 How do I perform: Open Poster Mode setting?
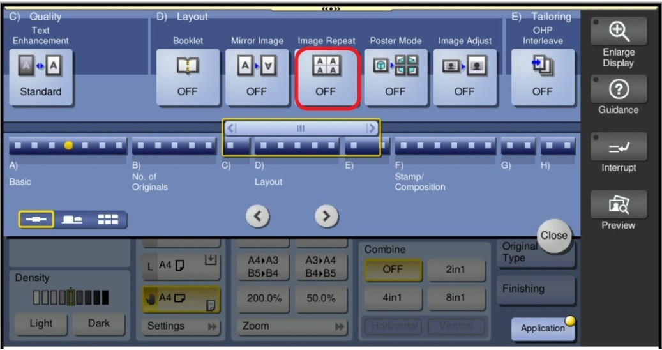[x=395, y=76]
